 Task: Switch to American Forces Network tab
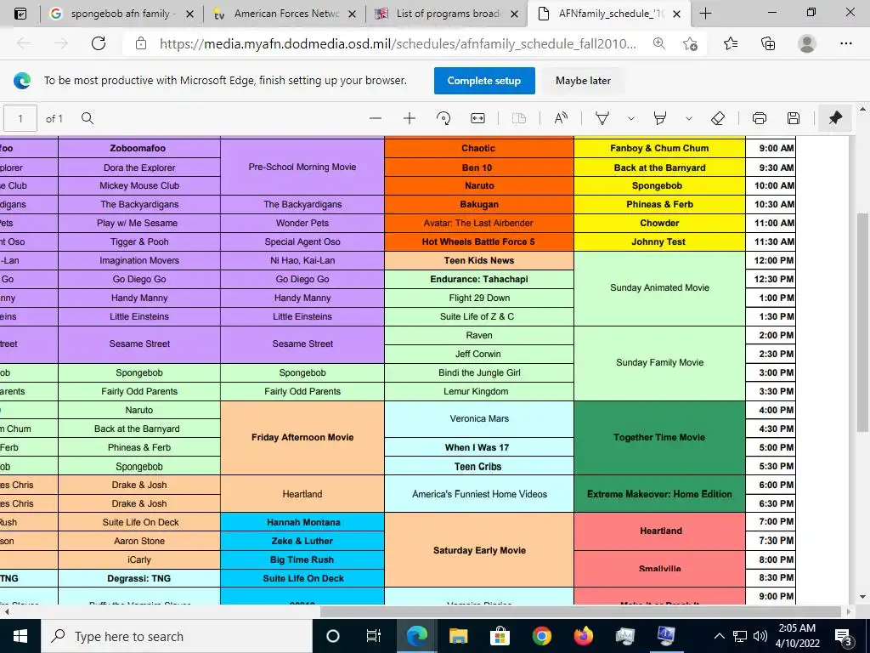click(x=285, y=14)
